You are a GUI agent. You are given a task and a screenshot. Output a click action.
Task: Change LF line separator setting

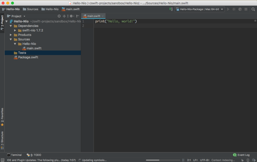click(x=195, y=160)
